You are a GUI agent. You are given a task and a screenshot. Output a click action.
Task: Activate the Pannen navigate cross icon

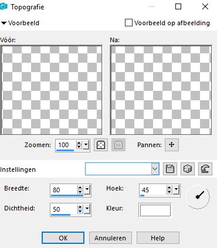click(x=172, y=145)
